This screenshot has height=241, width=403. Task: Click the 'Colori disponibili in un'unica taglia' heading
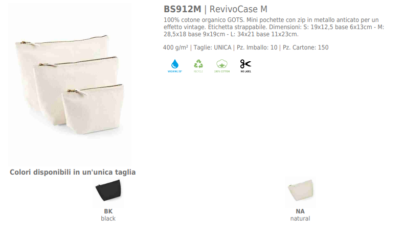pyautogui.click(x=73, y=172)
